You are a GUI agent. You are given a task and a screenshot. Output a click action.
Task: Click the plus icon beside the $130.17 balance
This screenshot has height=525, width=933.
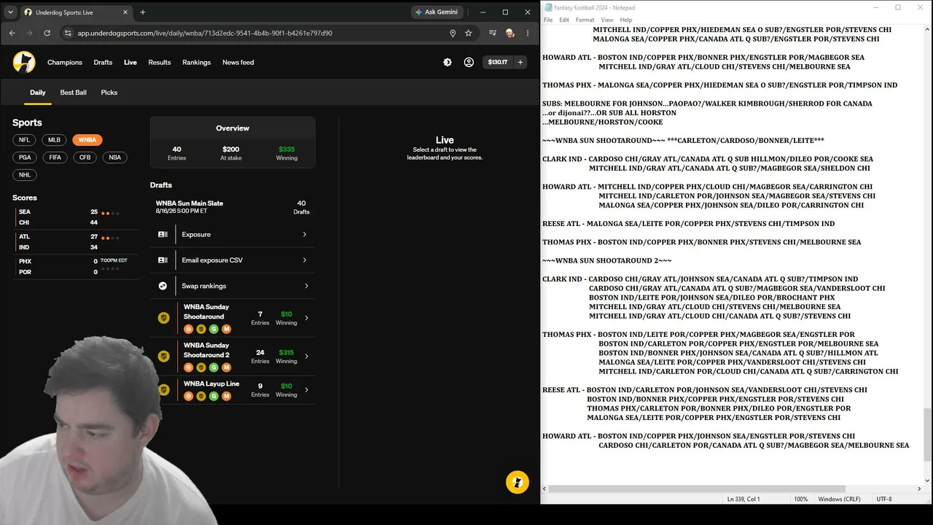click(x=520, y=63)
